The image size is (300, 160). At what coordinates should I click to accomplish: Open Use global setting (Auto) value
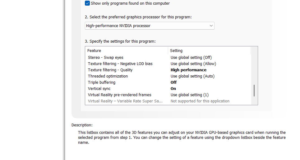click(192, 76)
